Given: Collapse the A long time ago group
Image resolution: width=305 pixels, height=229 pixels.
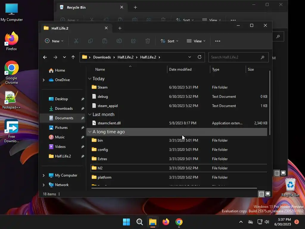Looking at the screenshot, I should [x=90, y=132].
